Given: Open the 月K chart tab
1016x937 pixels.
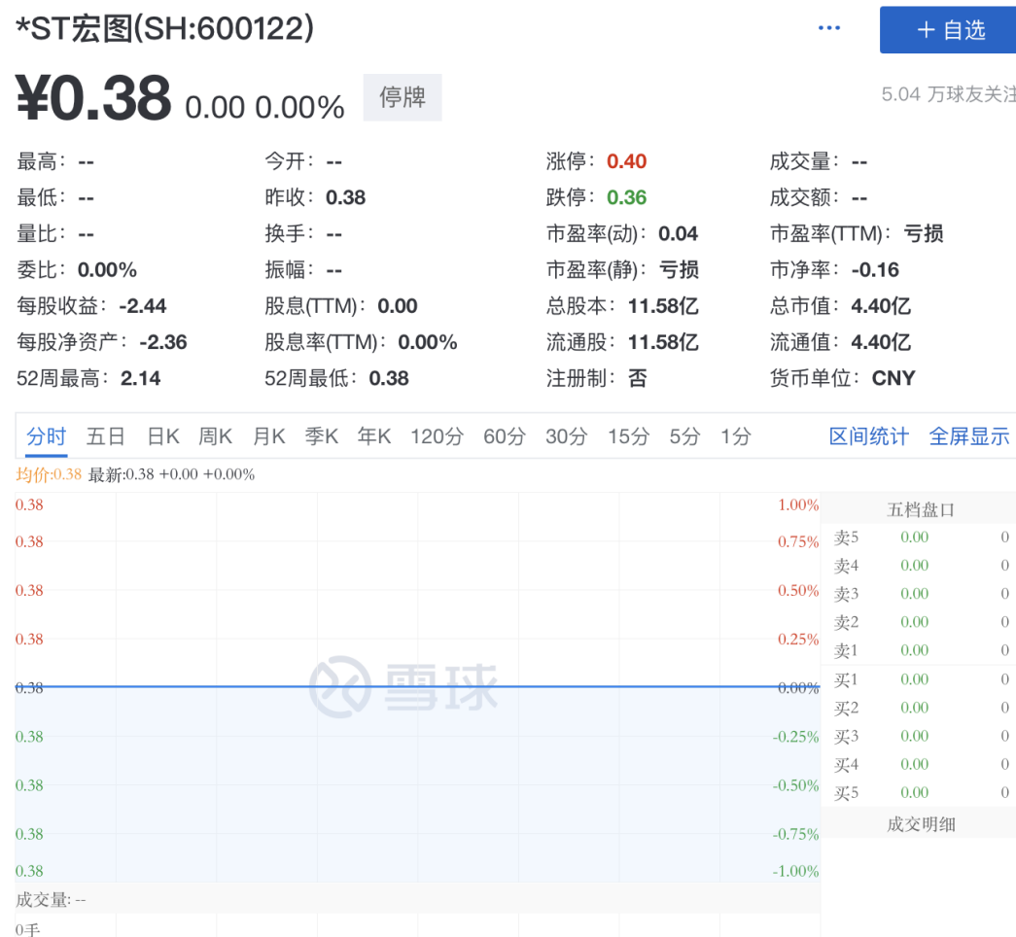Looking at the screenshot, I should coord(269,436).
